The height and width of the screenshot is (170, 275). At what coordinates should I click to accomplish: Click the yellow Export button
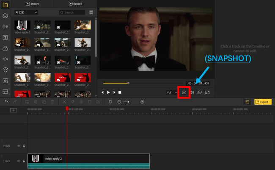[x=263, y=102]
